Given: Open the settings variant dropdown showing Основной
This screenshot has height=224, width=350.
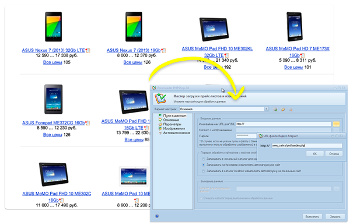Looking at the screenshot, I should click(x=223, y=109).
